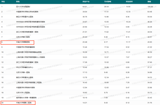160x105 pixels.
Task: Select 复旦大学附属中山医院 in row 3
Action: (x=25, y=17)
